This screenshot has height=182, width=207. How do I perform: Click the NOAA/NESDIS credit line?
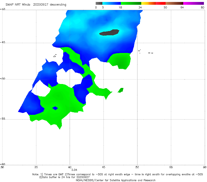coord(116,180)
